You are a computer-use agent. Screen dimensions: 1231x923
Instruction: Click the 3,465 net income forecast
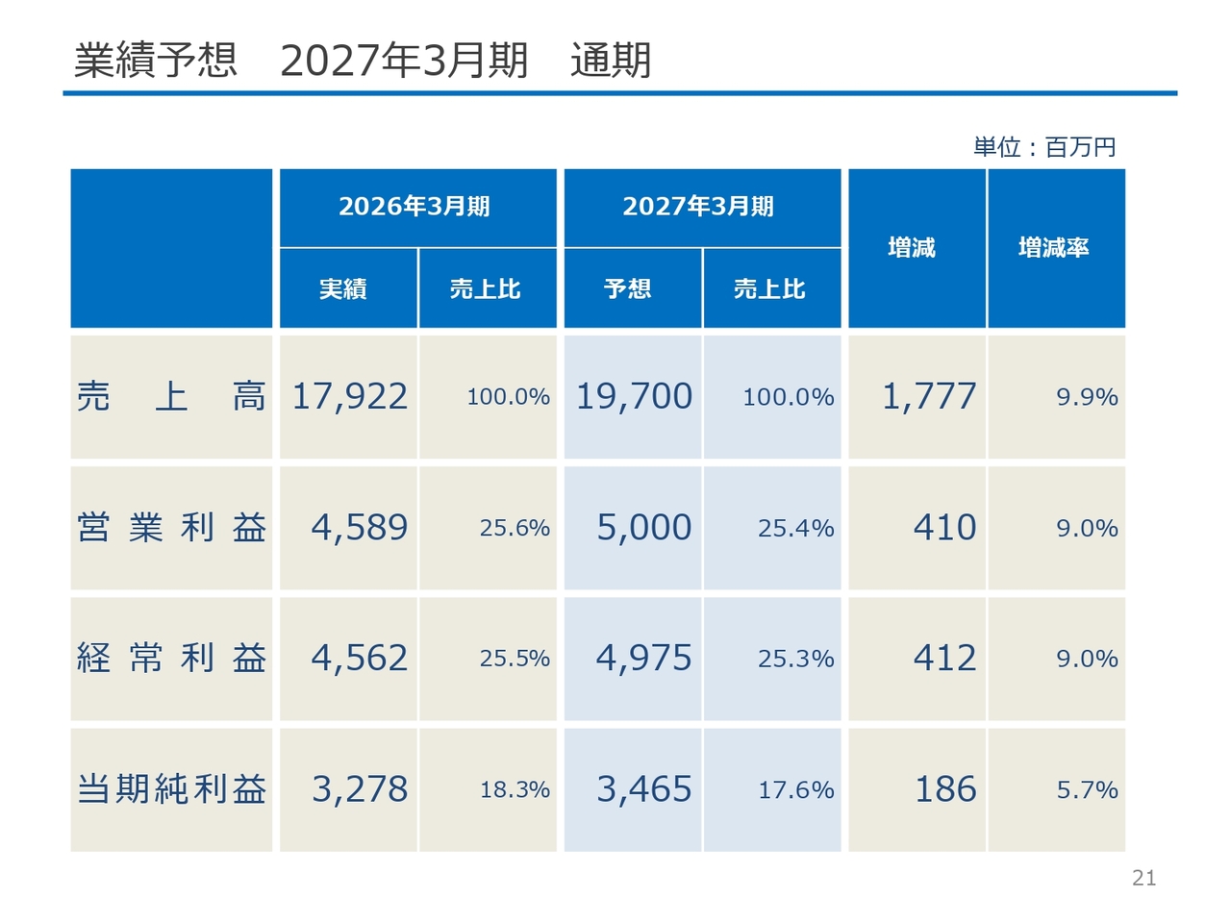click(x=643, y=789)
